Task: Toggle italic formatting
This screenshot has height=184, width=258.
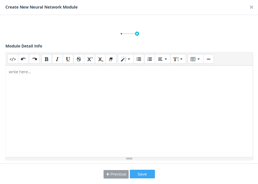Action: [x=57, y=59]
